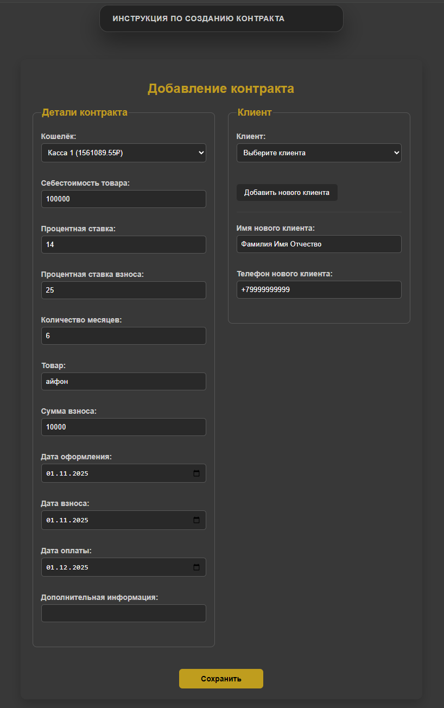Expand Инструкция по созданию контракта panel

tap(221, 18)
